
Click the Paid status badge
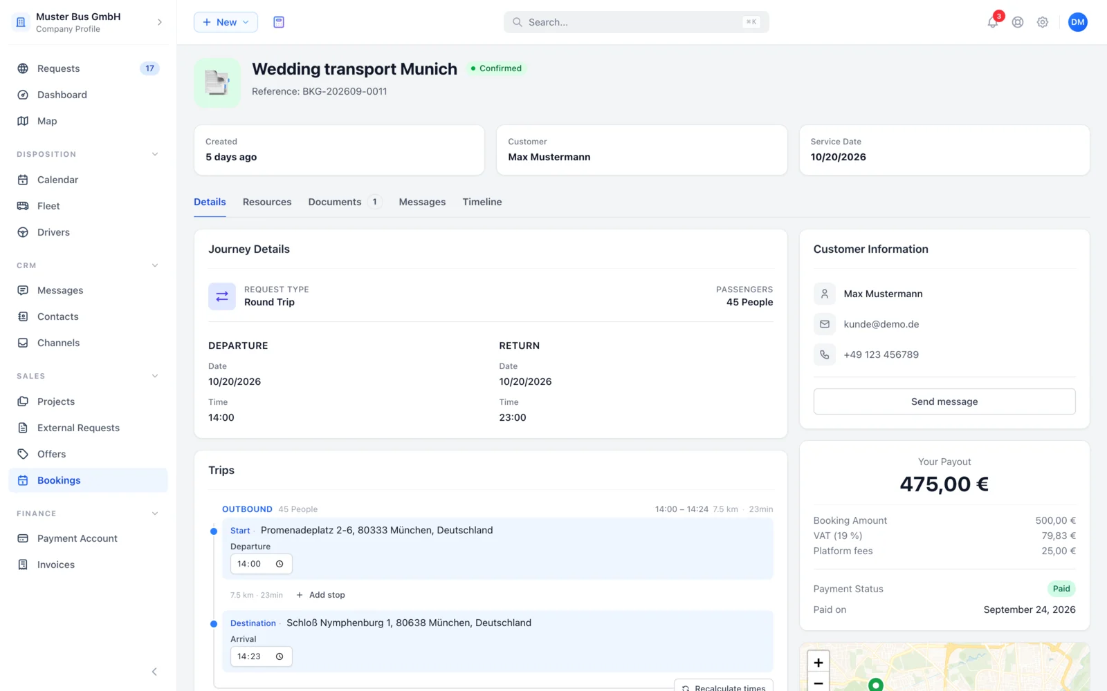1061,589
